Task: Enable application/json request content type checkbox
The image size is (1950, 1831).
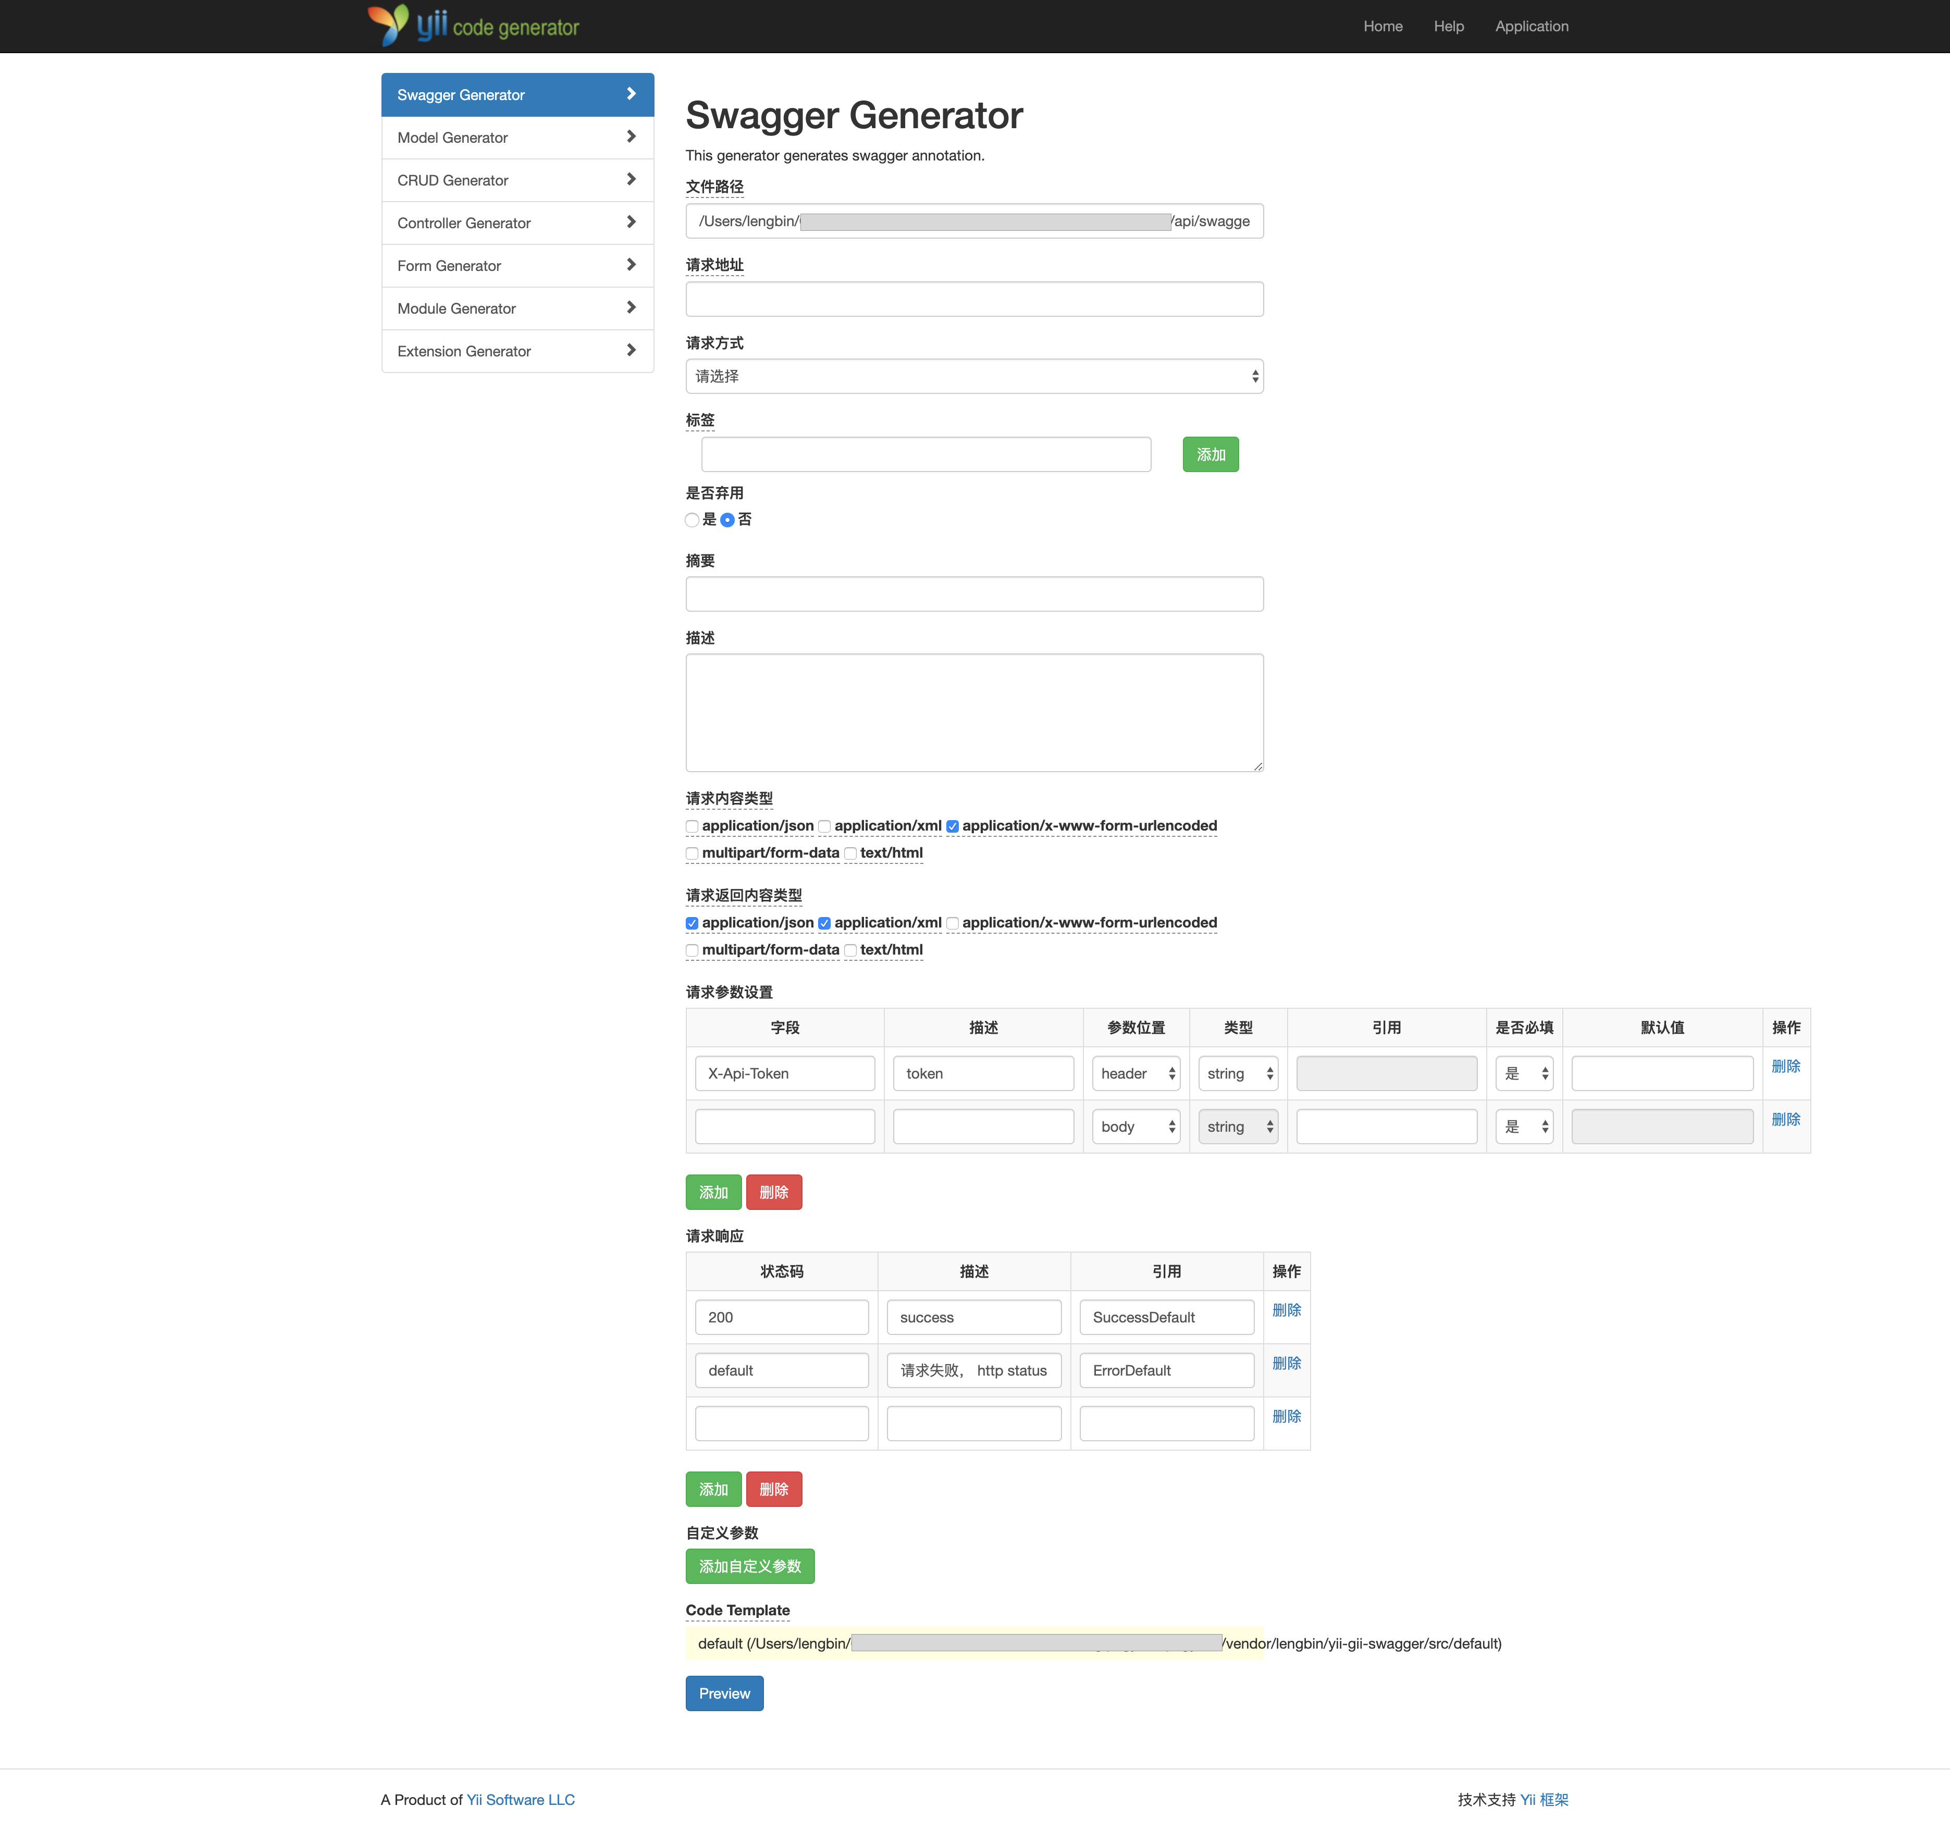Action: point(693,827)
